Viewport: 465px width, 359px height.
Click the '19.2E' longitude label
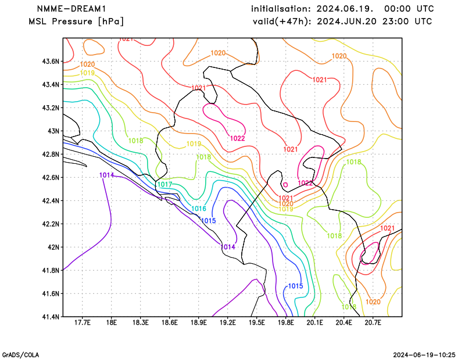coord(227,322)
